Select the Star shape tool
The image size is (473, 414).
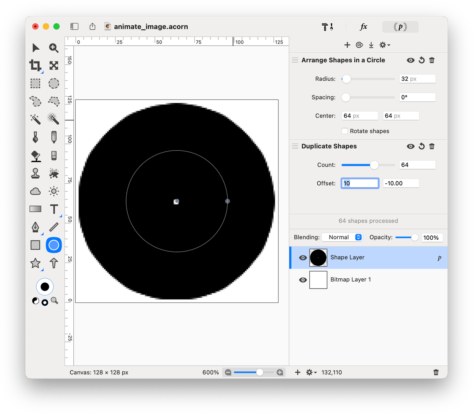pyautogui.click(x=35, y=263)
